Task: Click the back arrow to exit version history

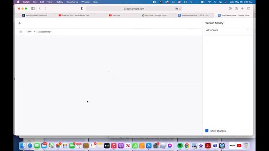Action: [20, 23]
